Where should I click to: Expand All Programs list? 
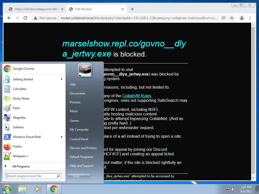(x=34, y=166)
